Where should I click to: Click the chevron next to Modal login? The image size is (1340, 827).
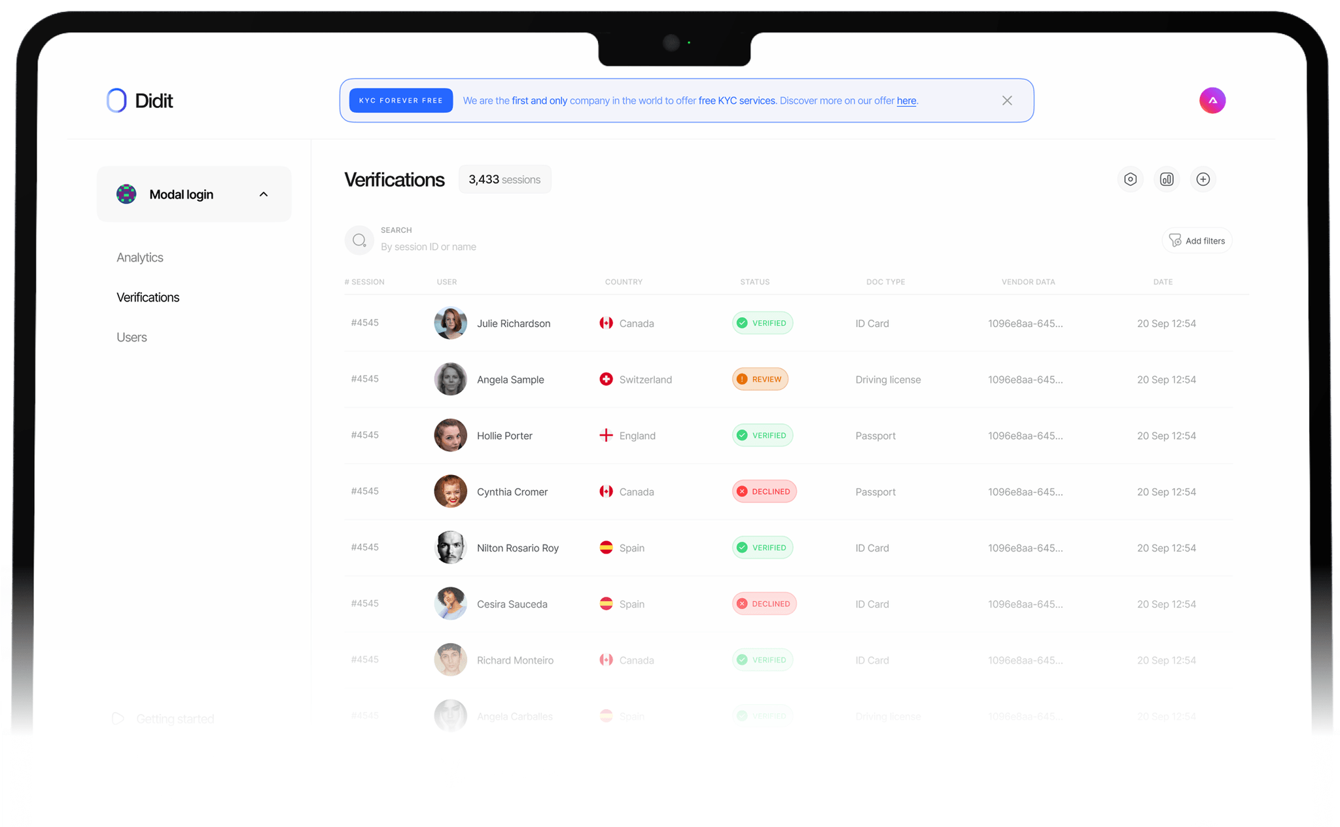coord(264,194)
